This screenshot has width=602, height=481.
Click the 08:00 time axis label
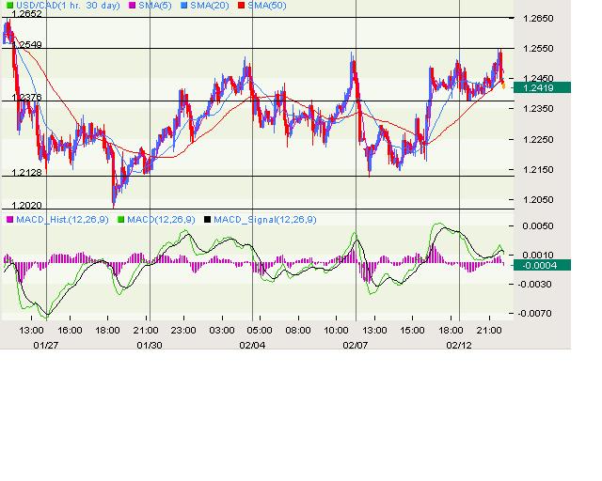coord(298,331)
